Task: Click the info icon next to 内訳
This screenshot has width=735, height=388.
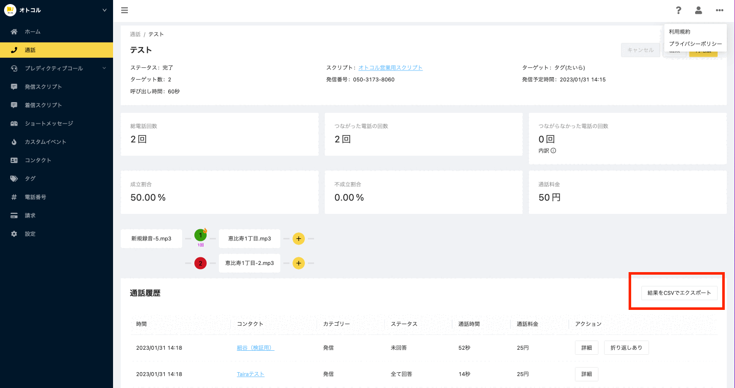Action: pos(553,151)
